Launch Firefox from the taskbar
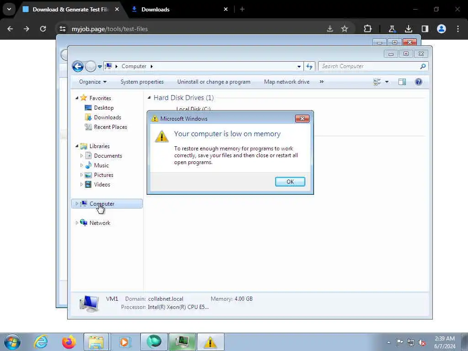This screenshot has width=468, height=351. (x=69, y=342)
